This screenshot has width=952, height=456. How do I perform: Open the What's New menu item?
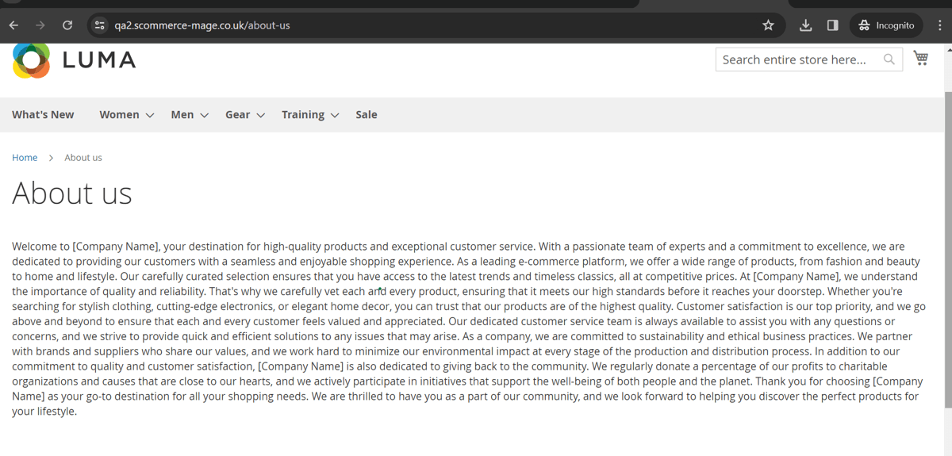pyautogui.click(x=43, y=115)
